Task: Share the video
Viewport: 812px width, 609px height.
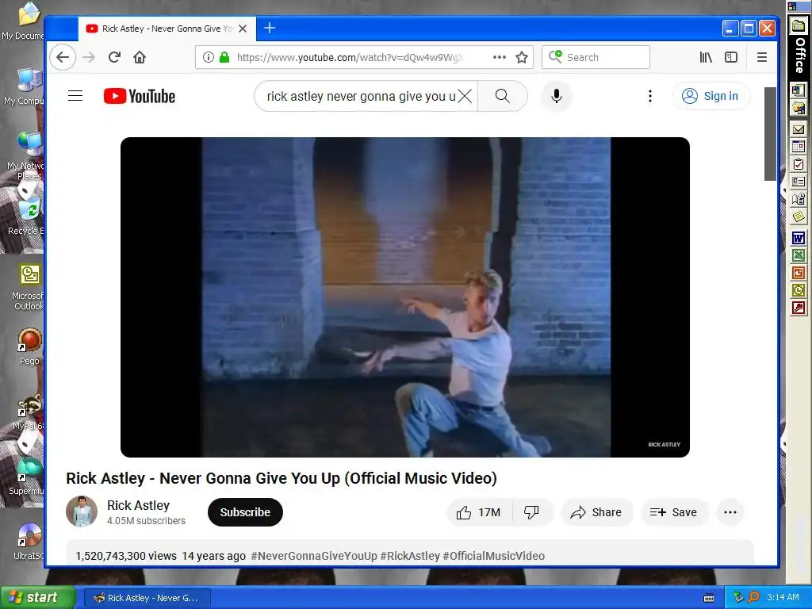Action: (596, 512)
